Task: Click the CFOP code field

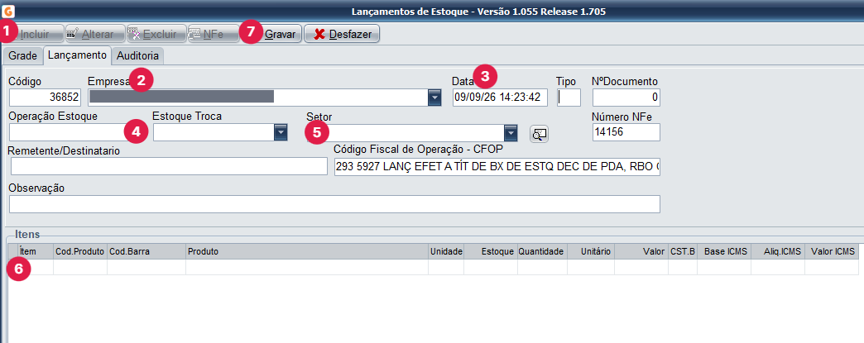Action: 497,166
